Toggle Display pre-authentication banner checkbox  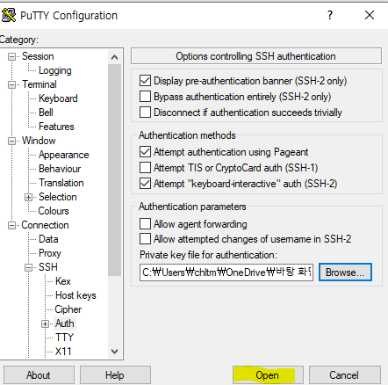pyautogui.click(x=145, y=81)
